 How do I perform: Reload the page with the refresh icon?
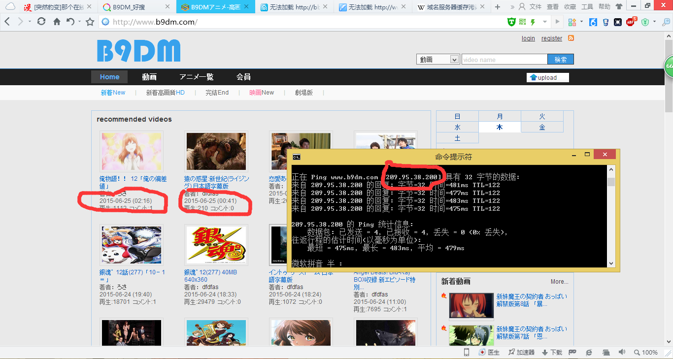coord(42,22)
